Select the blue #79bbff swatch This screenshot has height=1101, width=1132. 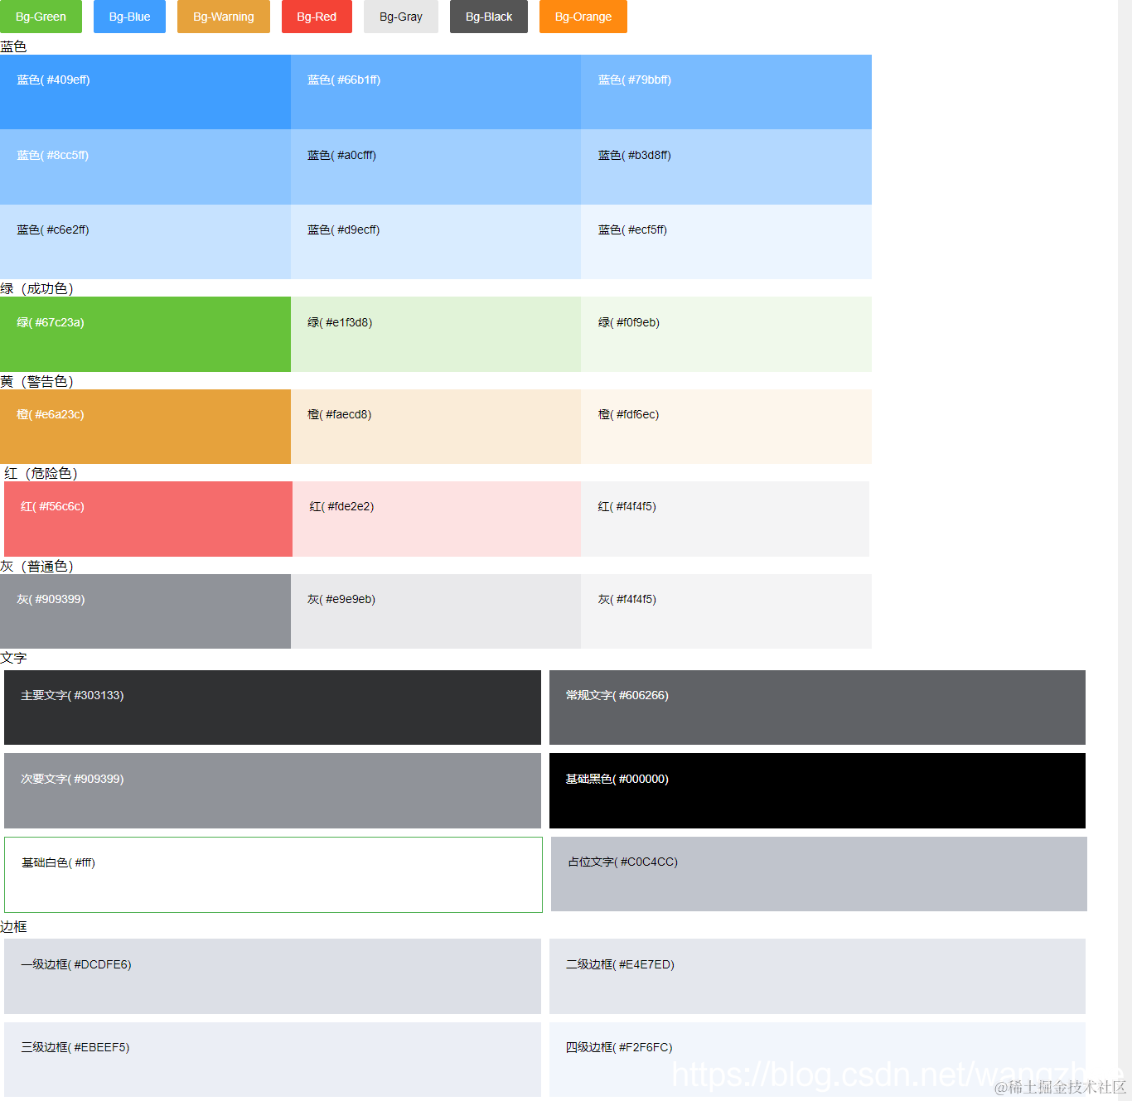click(726, 92)
